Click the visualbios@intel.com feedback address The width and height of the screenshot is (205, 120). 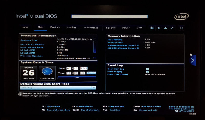[x=181, y=109]
